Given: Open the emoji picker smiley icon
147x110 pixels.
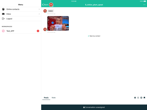Looking at the screenshot, I should point(138,98).
